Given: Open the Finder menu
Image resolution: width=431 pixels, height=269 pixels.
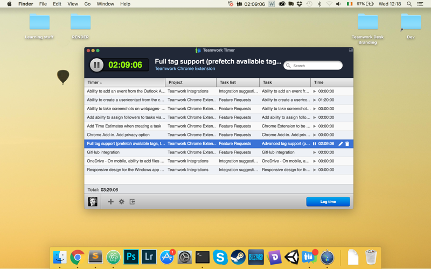Looking at the screenshot, I should [25, 4].
